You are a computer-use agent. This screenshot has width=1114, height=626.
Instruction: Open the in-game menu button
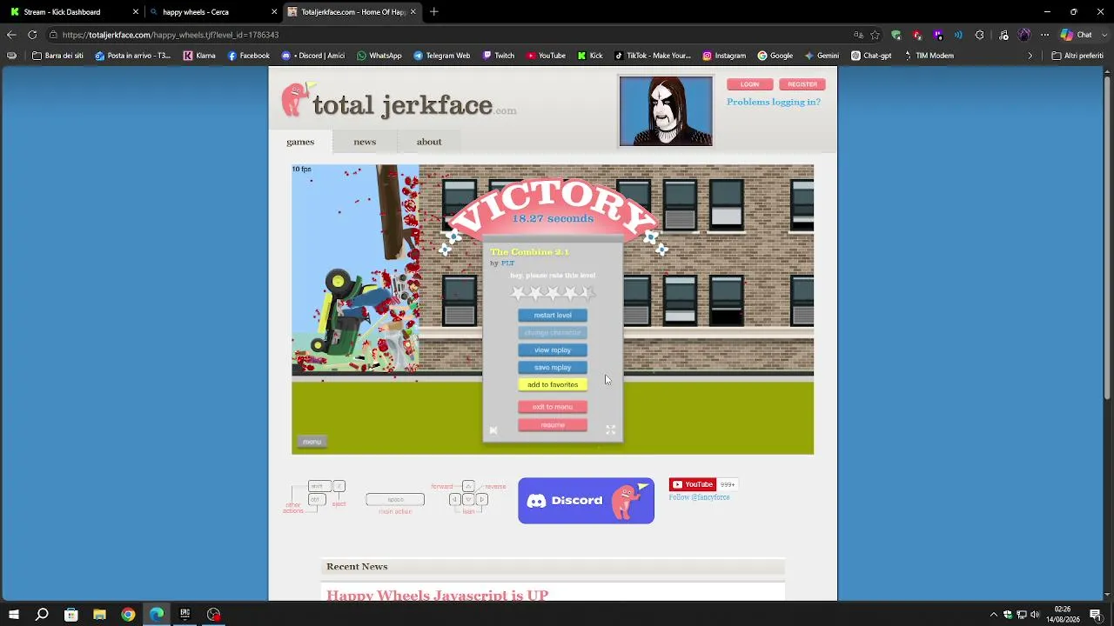(x=312, y=442)
